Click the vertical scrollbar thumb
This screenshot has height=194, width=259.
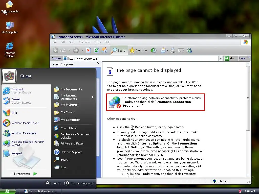click(248, 98)
